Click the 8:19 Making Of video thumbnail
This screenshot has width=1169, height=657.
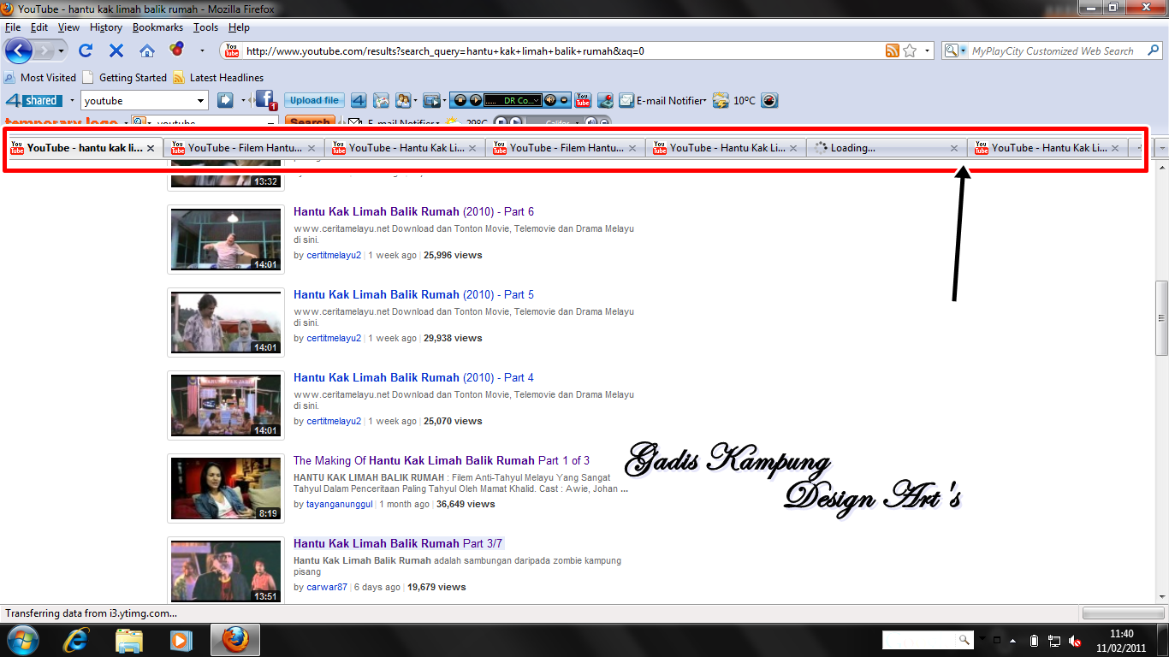pyautogui.click(x=226, y=488)
